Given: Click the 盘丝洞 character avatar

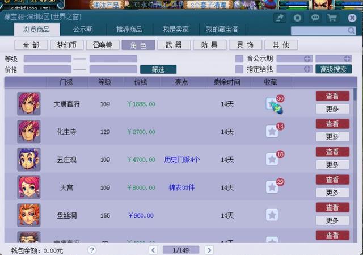Looking at the screenshot, I should pos(29,215).
